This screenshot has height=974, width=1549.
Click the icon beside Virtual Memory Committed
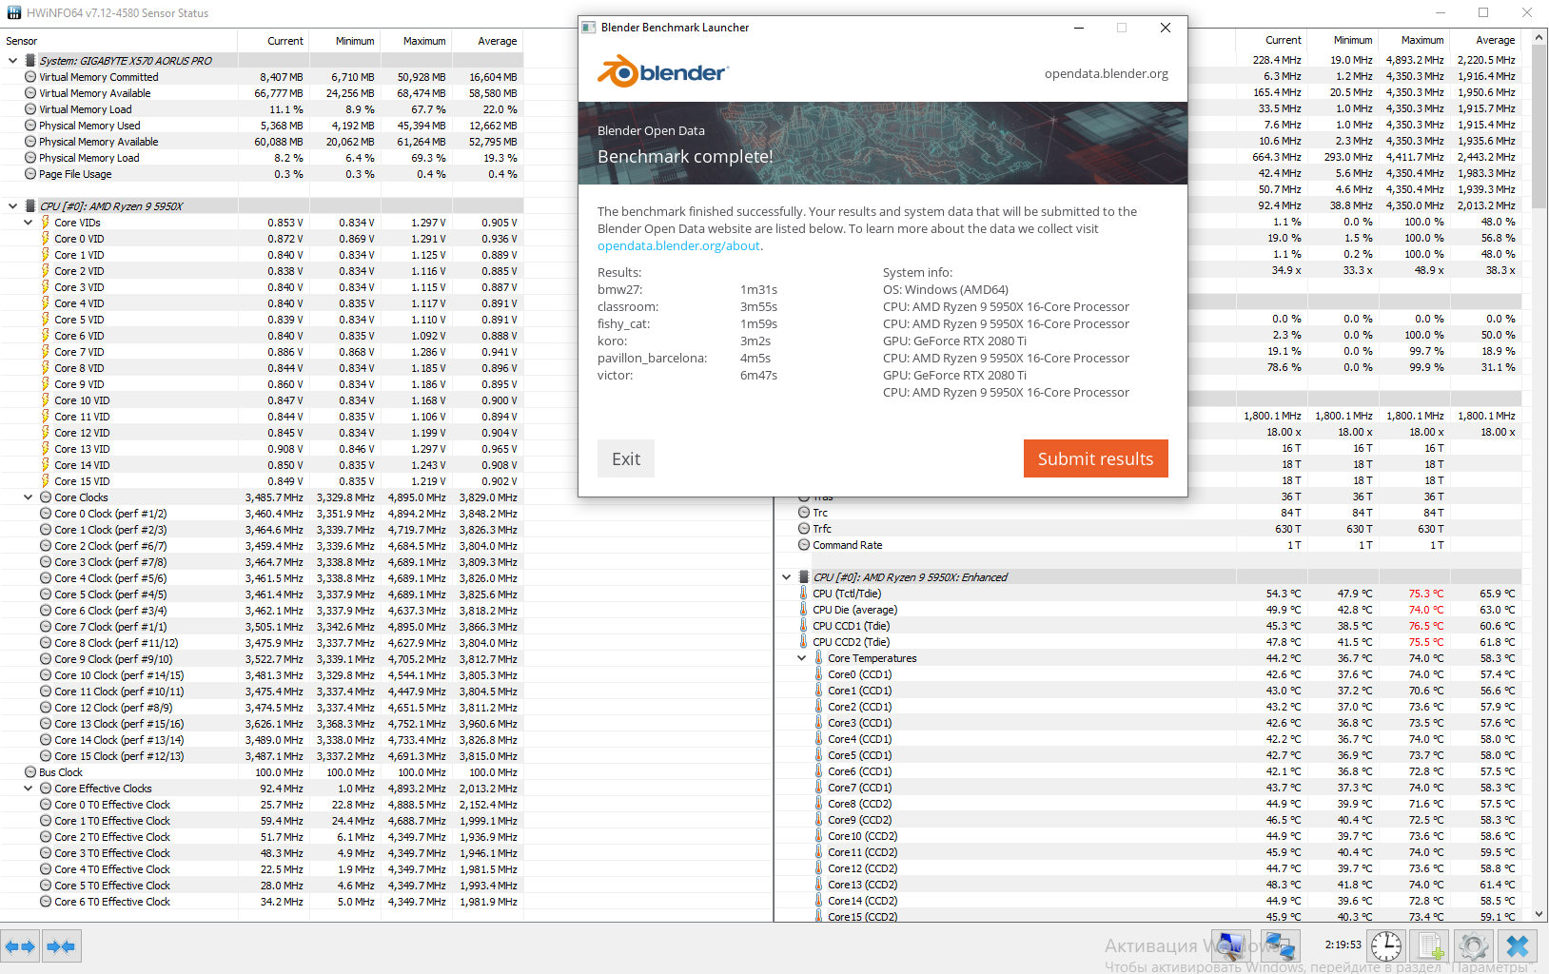point(30,77)
